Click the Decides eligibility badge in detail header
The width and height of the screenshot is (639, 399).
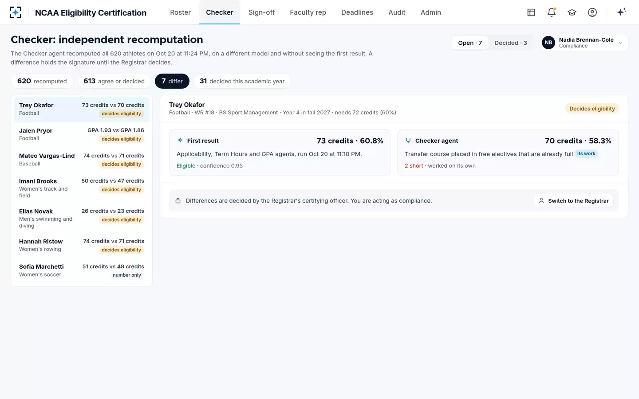click(592, 109)
